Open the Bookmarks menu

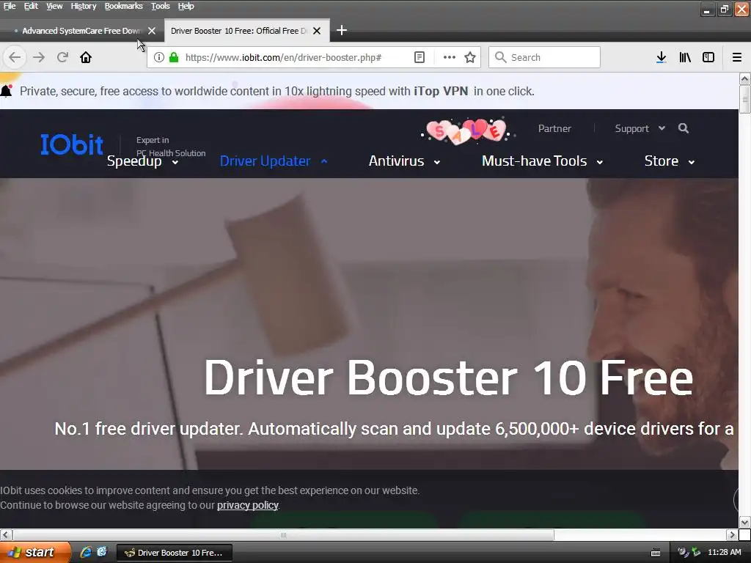[x=123, y=6]
